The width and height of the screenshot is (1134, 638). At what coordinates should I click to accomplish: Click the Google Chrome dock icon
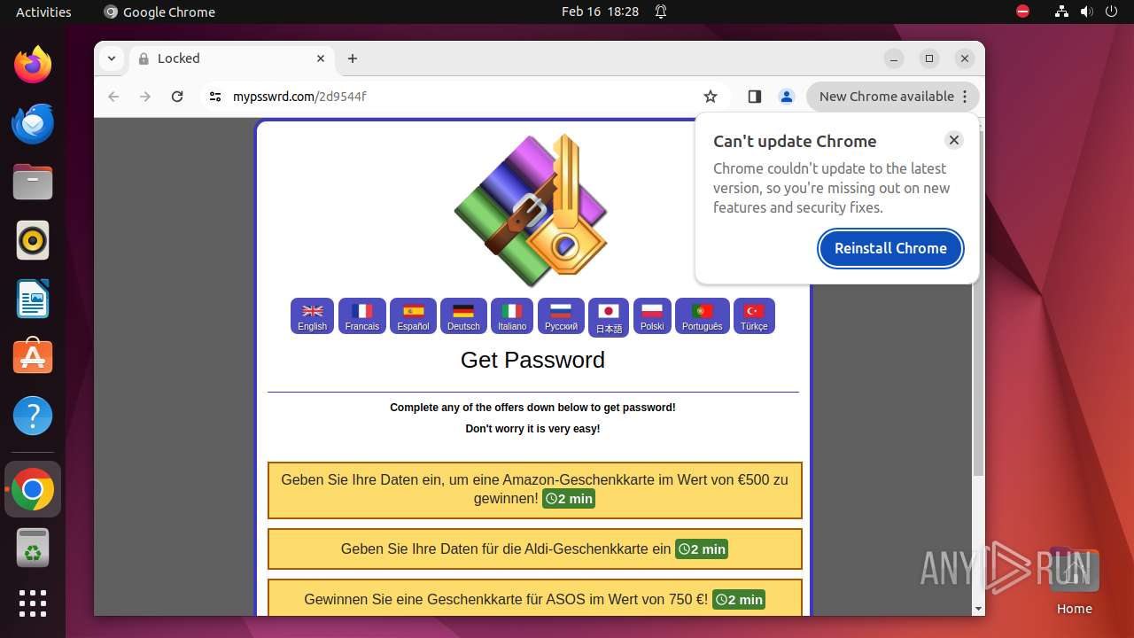coord(33,489)
